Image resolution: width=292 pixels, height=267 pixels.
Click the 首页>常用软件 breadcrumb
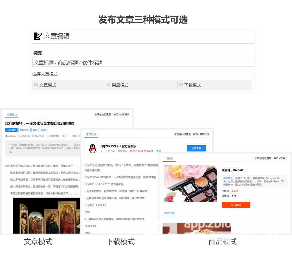[201, 134]
